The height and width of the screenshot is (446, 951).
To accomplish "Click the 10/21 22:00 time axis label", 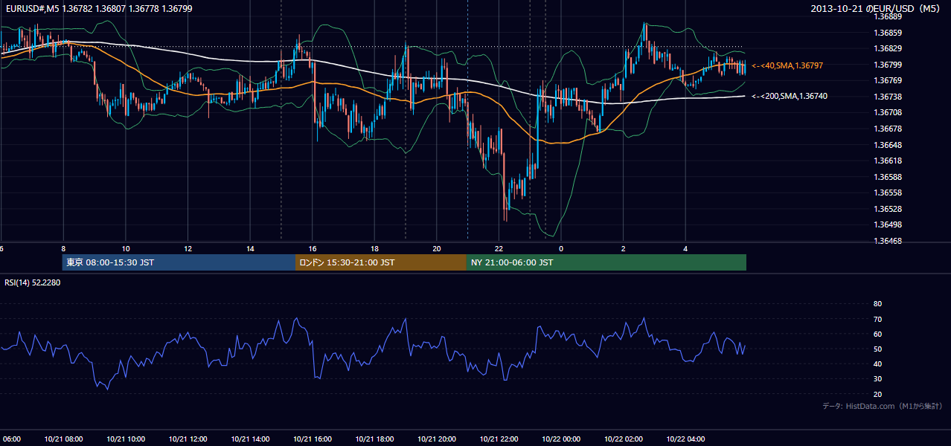I will 499,439.
